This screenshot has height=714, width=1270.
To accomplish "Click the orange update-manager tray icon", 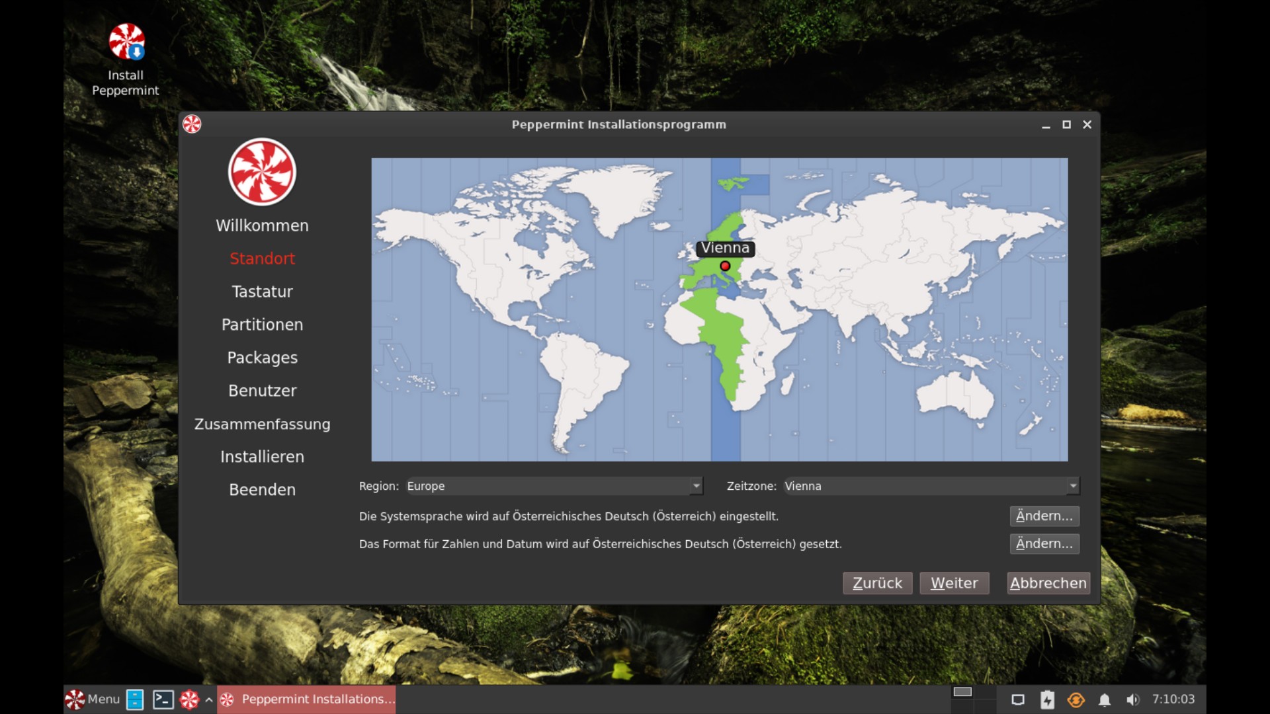I will (x=1076, y=699).
